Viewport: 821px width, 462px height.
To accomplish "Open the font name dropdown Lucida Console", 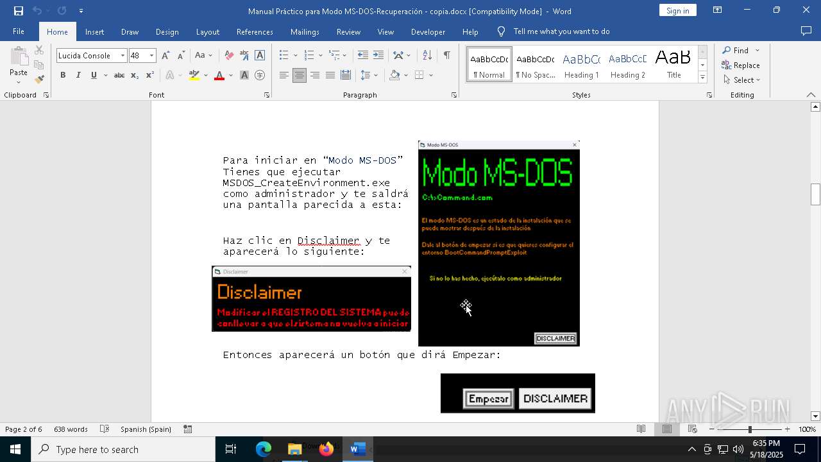I will [x=123, y=56].
